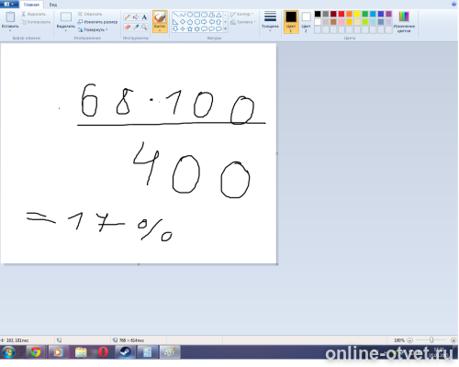This screenshot has width=459, height=367.
Task: Pick the red color swatch
Action: pos(341,14)
